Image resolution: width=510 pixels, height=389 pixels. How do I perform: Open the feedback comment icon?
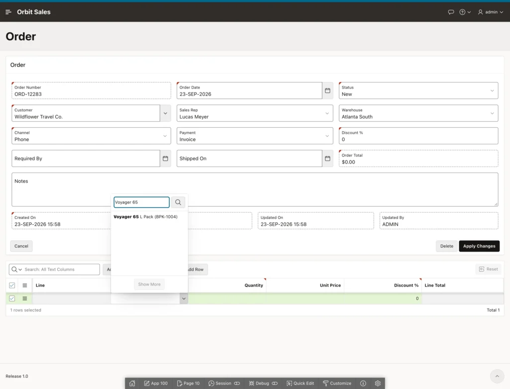point(451,12)
